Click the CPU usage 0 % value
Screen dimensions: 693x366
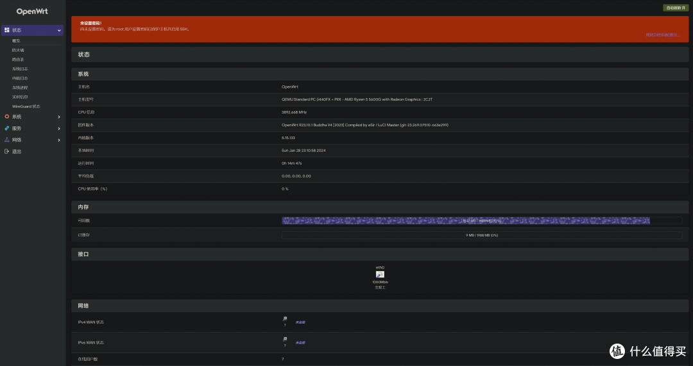[285, 189]
